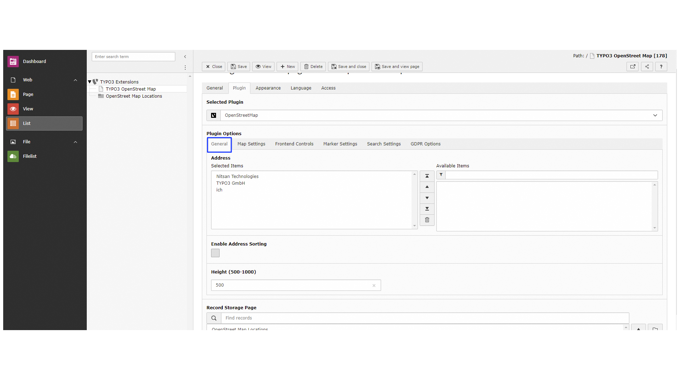Switch to the Map Settings tab

tap(251, 144)
